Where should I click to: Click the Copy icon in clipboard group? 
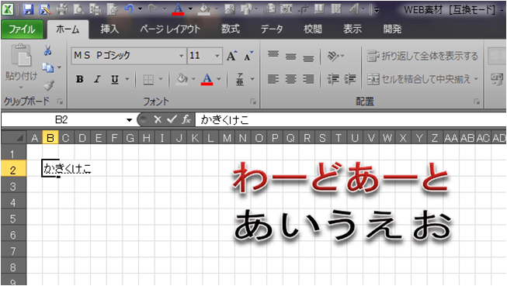click(x=47, y=67)
